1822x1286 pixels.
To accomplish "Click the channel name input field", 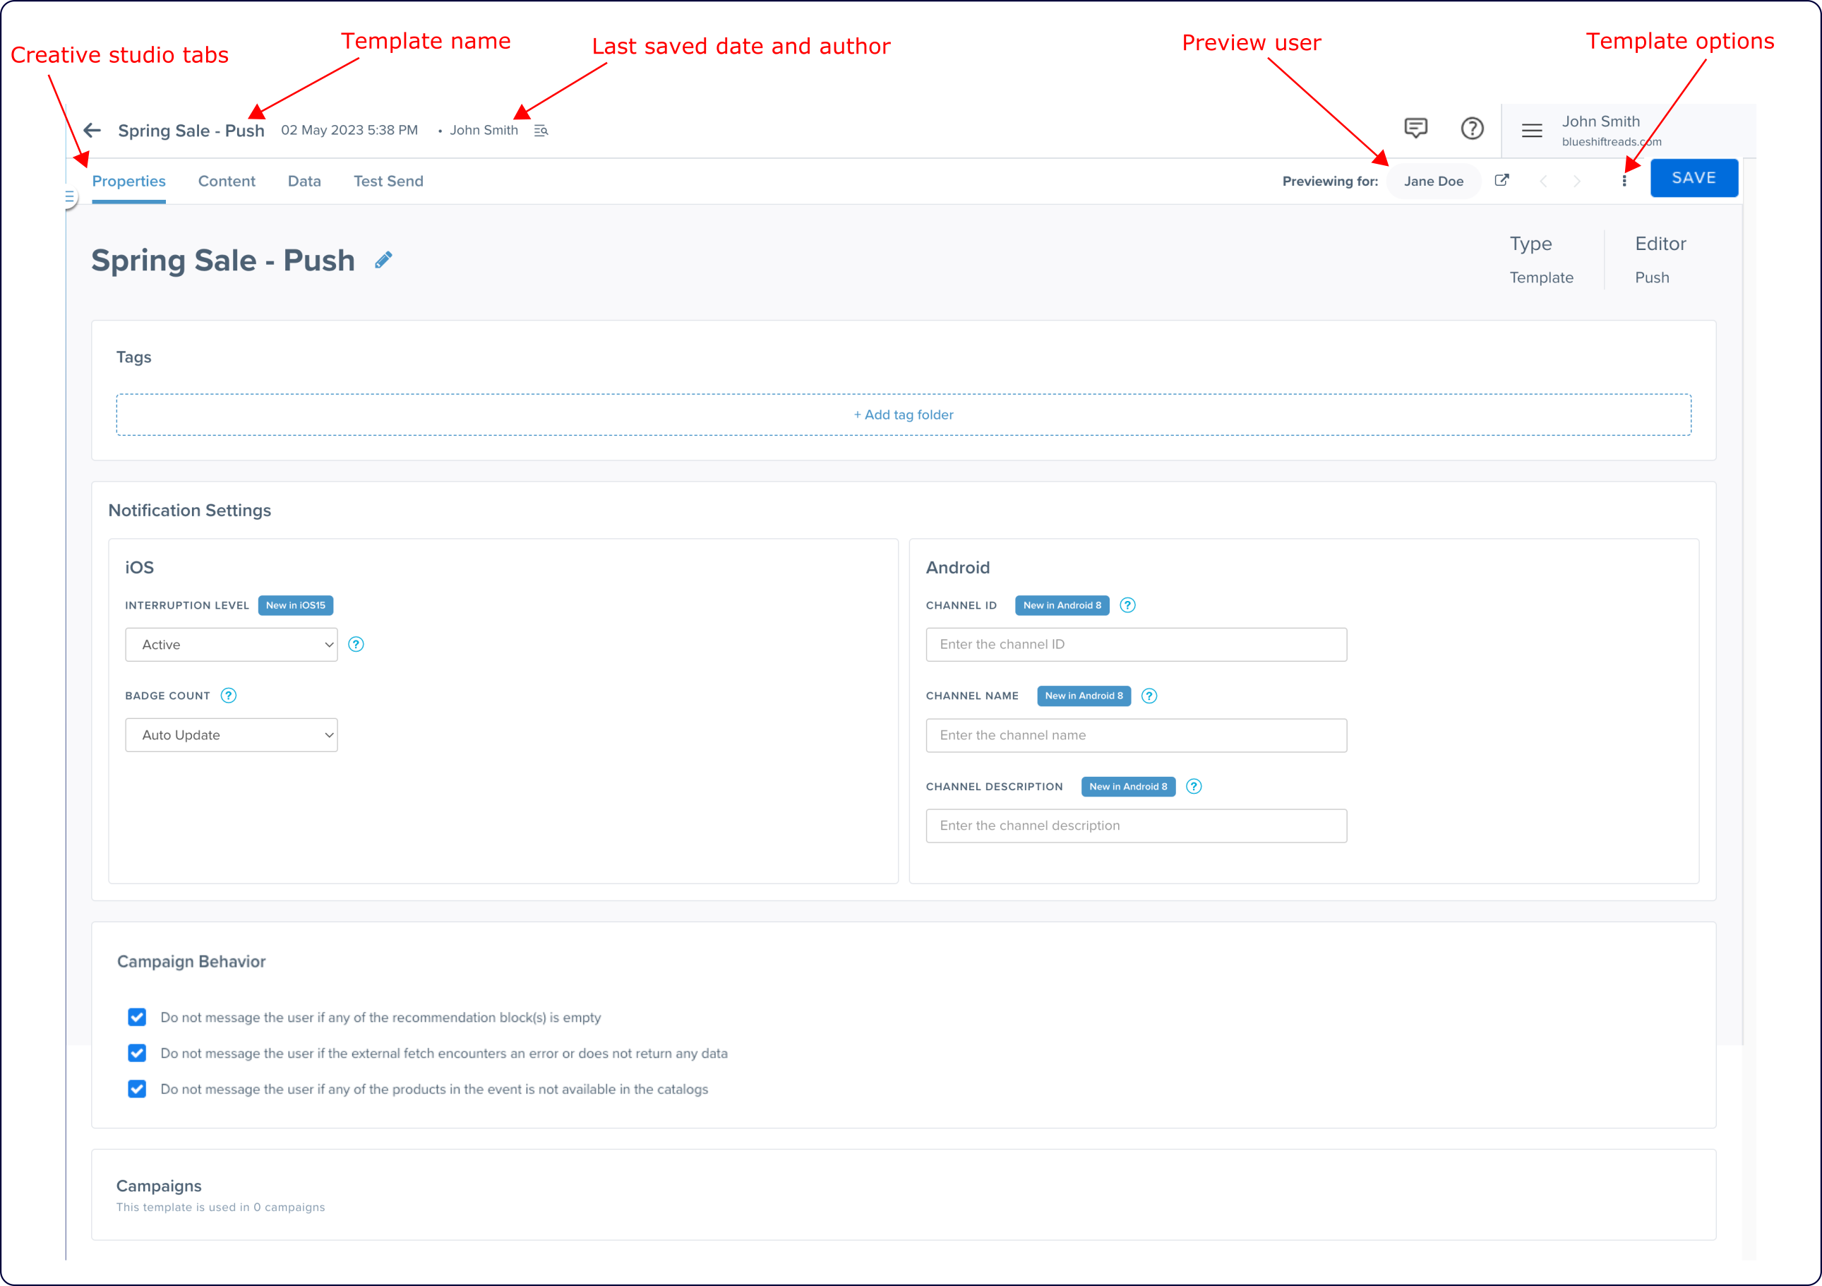I will point(1136,735).
